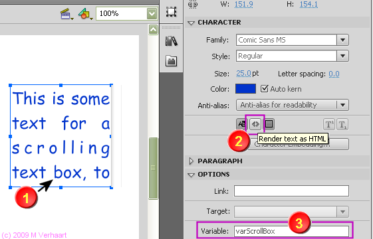Open the zoom level 100% dropdown arrow

pyautogui.click(x=152, y=13)
